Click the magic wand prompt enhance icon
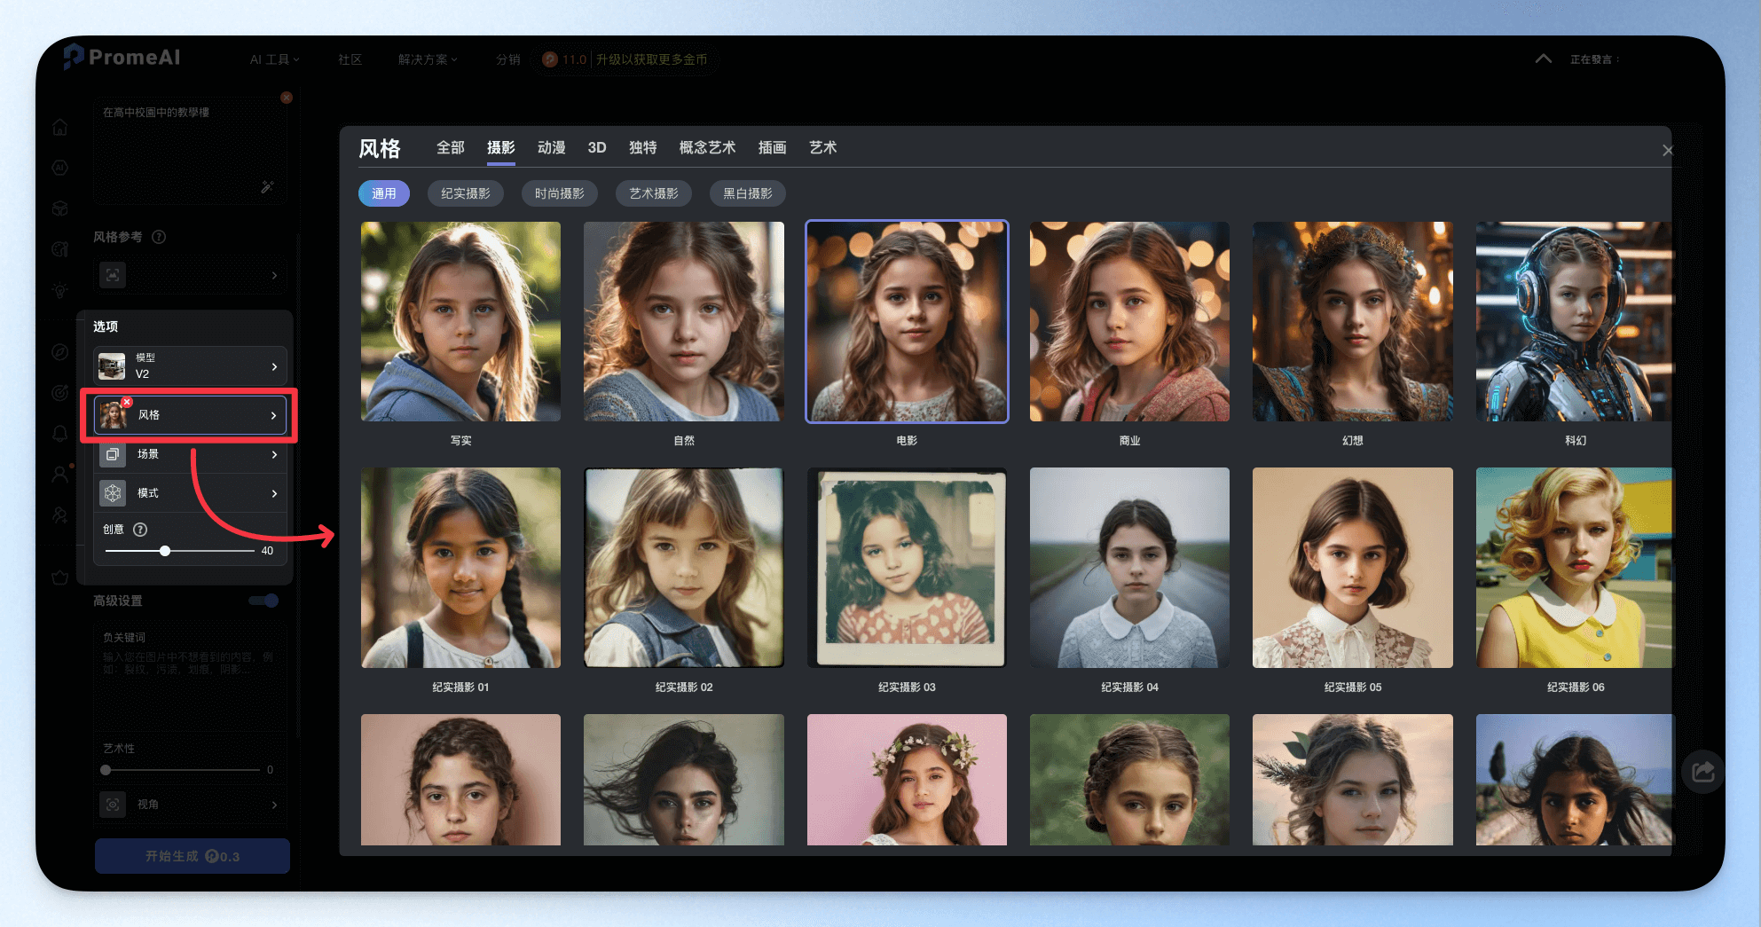 pos(267,187)
